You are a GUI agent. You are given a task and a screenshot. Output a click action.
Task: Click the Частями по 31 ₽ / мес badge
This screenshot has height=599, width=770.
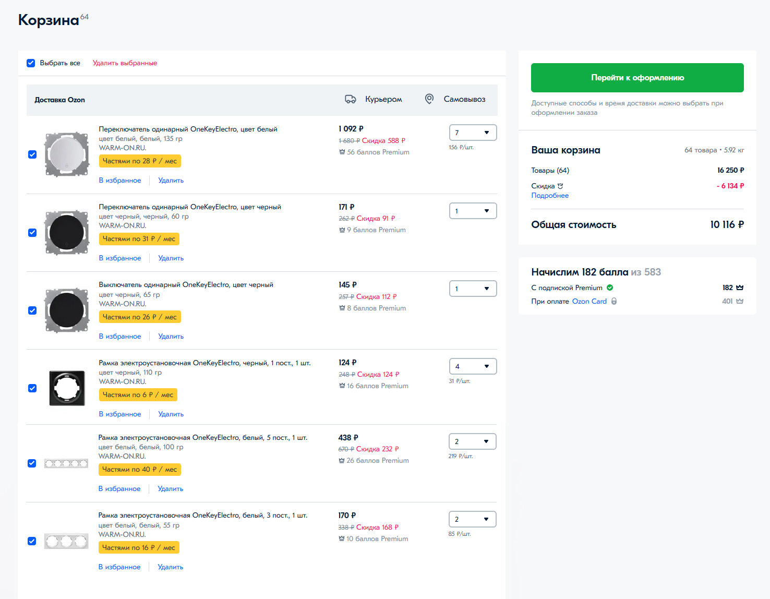point(139,239)
